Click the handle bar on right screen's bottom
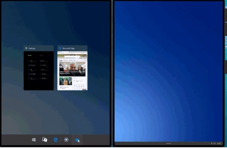The width and height of the screenshot is (227, 148). tap(169, 144)
